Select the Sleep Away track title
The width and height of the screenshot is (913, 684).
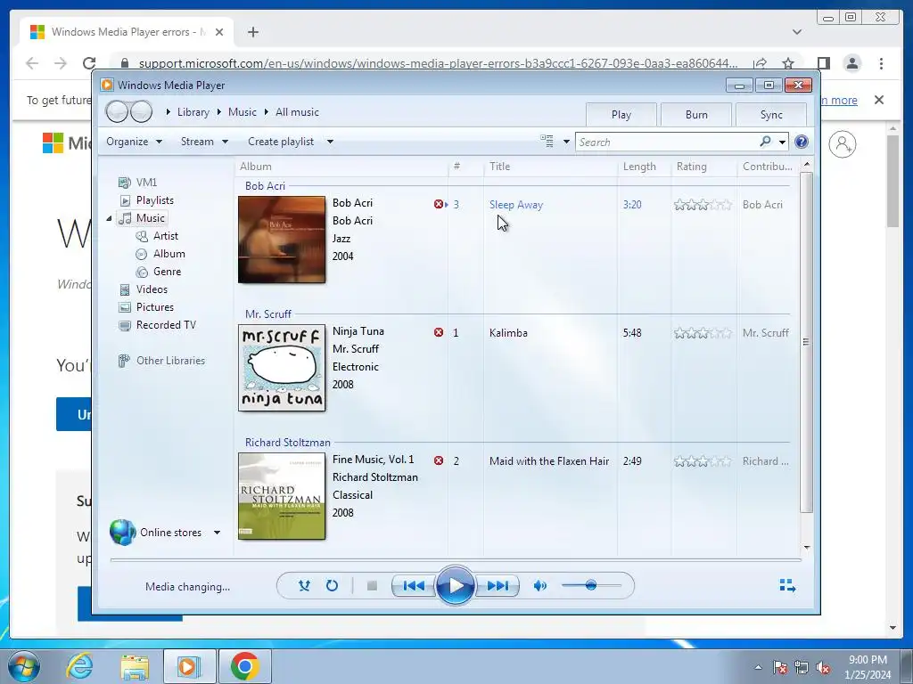tap(516, 205)
